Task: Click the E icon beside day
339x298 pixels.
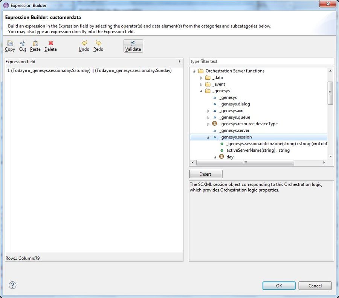Action: pyautogui.click(x=221, y=157)
